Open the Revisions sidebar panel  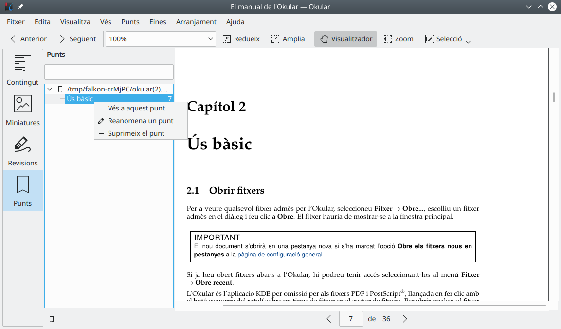pos(22,150)
